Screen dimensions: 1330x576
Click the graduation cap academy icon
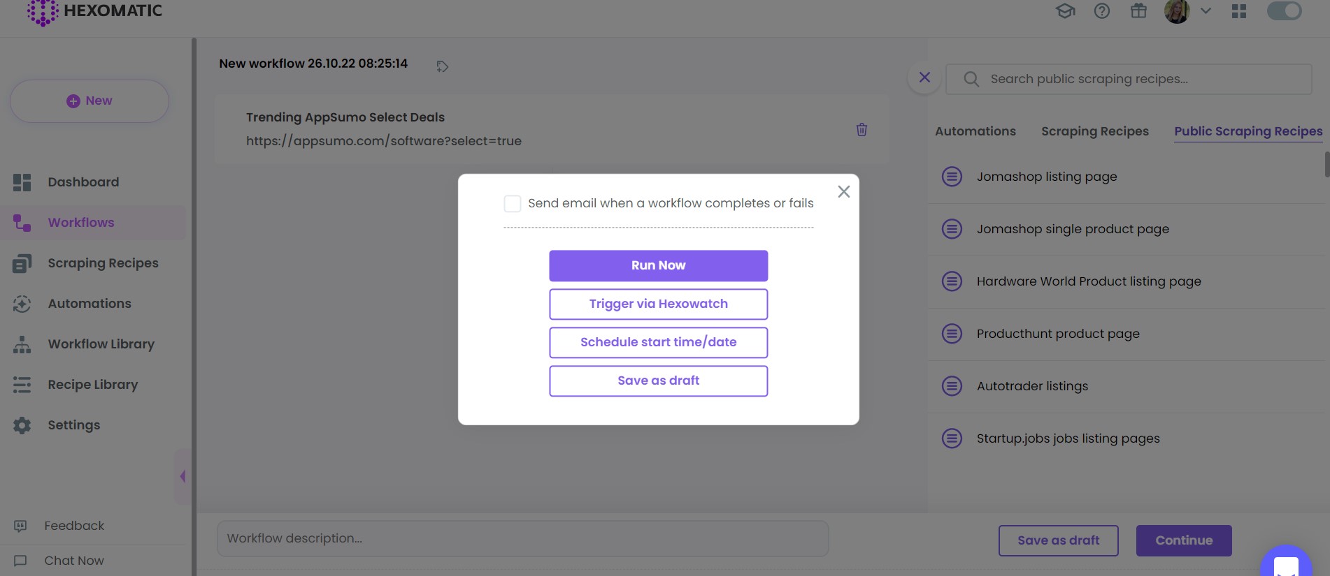coord(1065,11)
